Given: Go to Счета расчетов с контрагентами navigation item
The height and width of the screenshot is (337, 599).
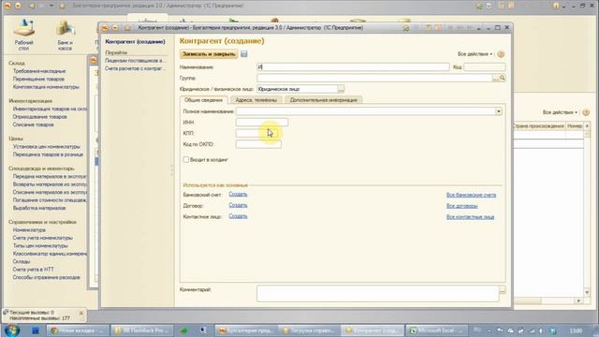Looking at the screenshot, I should pyautogui.click(x=135, y=68).
